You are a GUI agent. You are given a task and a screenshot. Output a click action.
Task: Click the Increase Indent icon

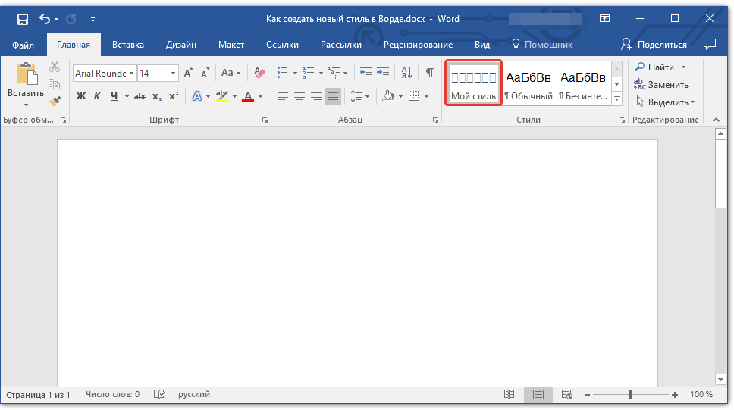click(383, 73)
